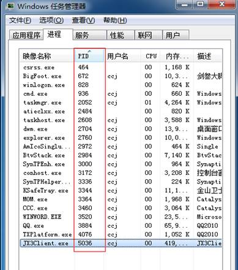Select the explorer.exe process
Viewport: 238px width, 270px height.
[x=121, y=137]
